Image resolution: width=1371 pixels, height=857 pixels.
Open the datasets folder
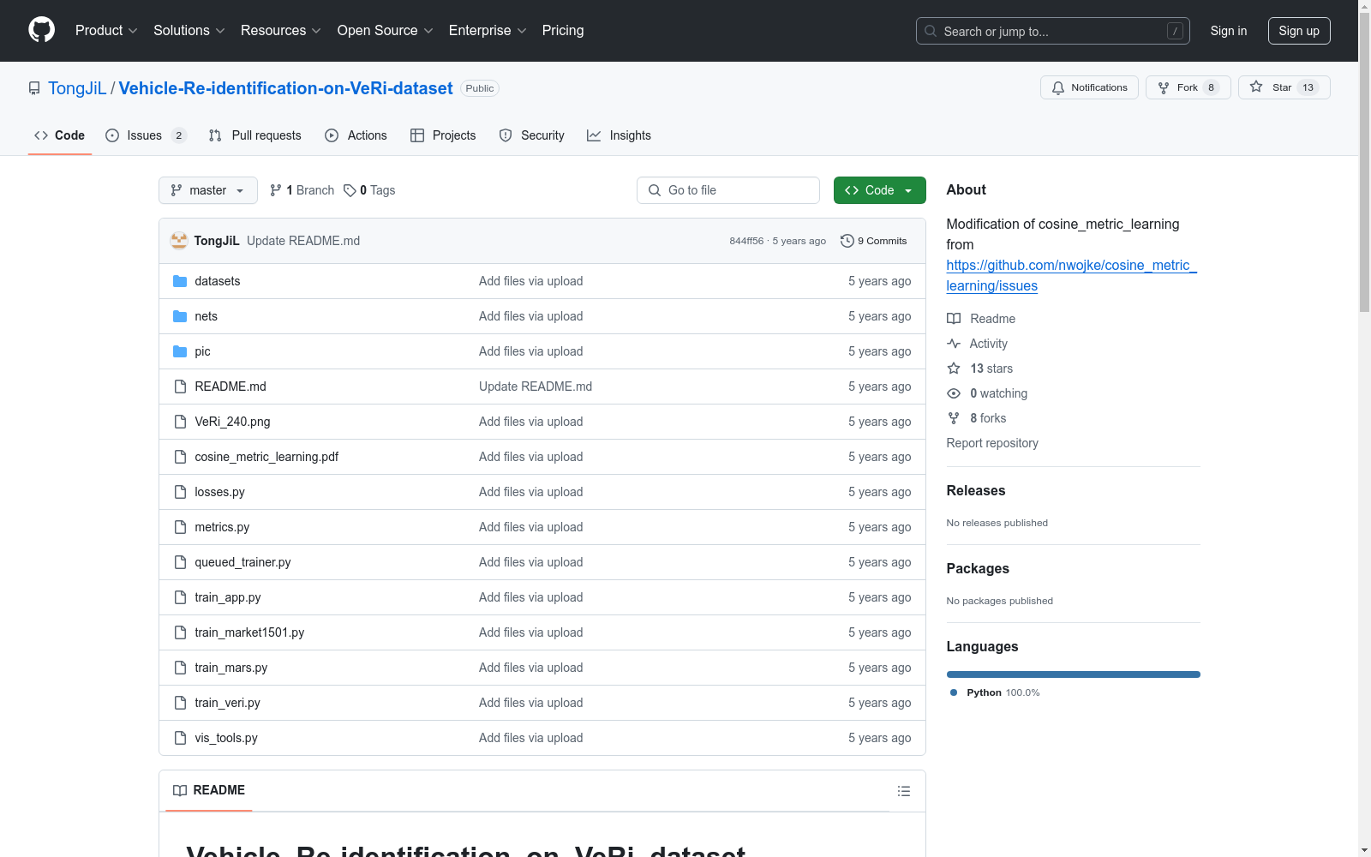217,281
